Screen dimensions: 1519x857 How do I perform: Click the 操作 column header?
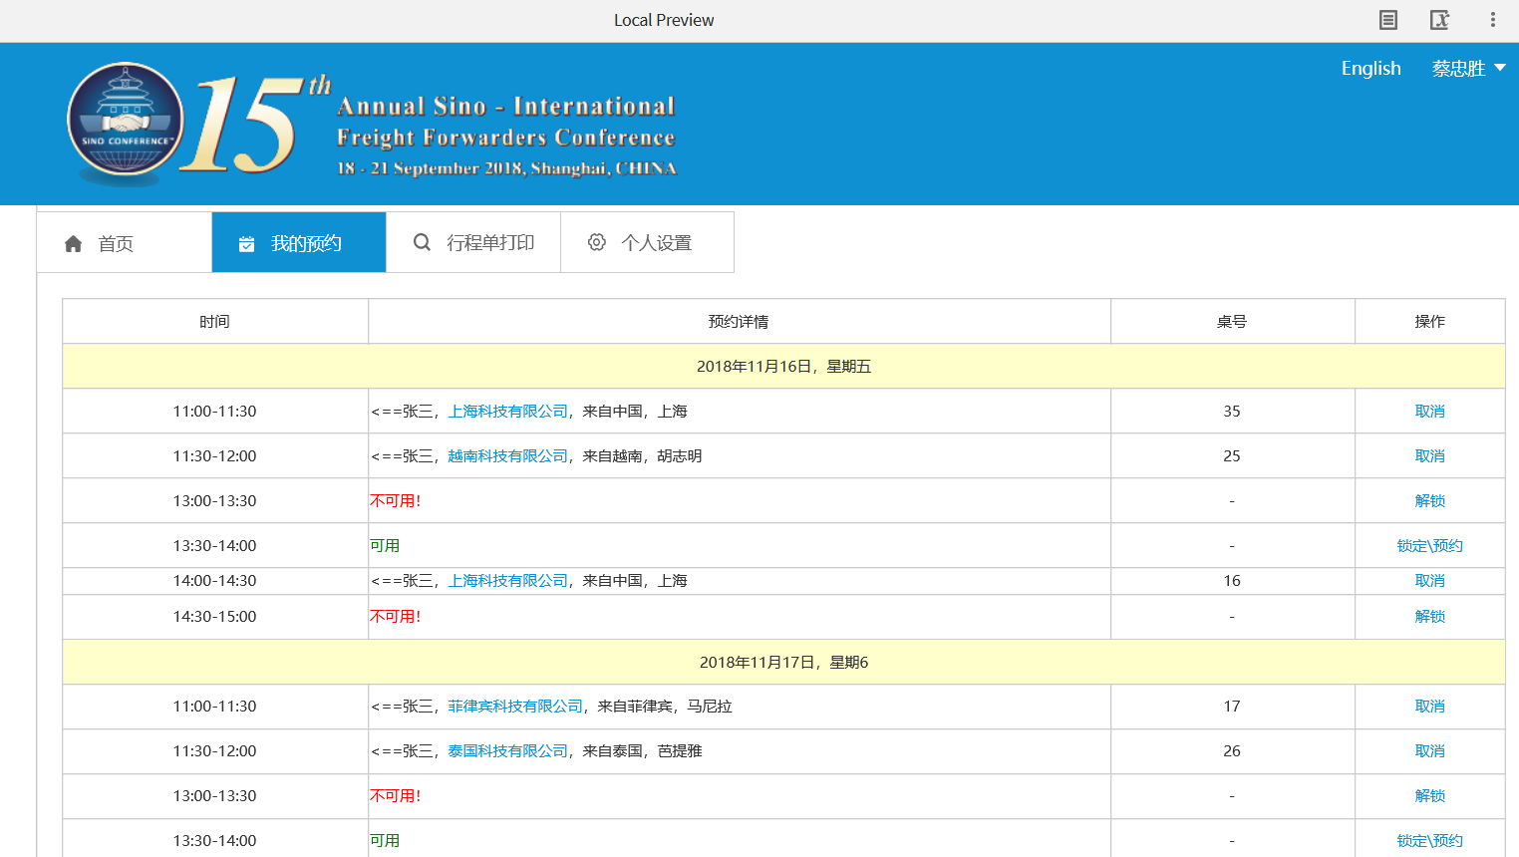point(1429,322)
